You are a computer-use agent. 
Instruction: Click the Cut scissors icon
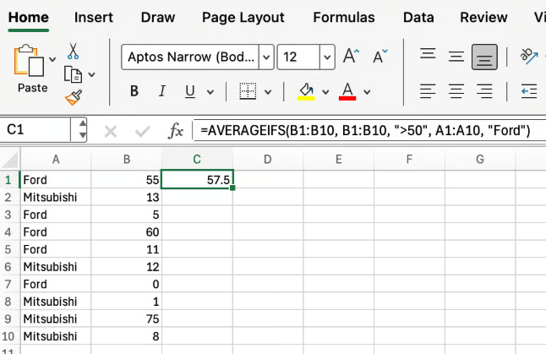(x=73, y=51)
